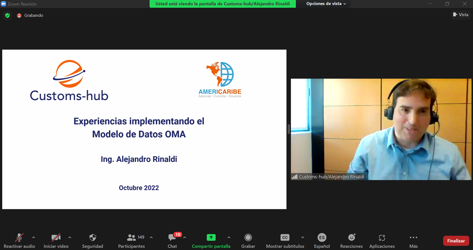Click the slide title Experiencias implementando el

(x=139, y=121)
